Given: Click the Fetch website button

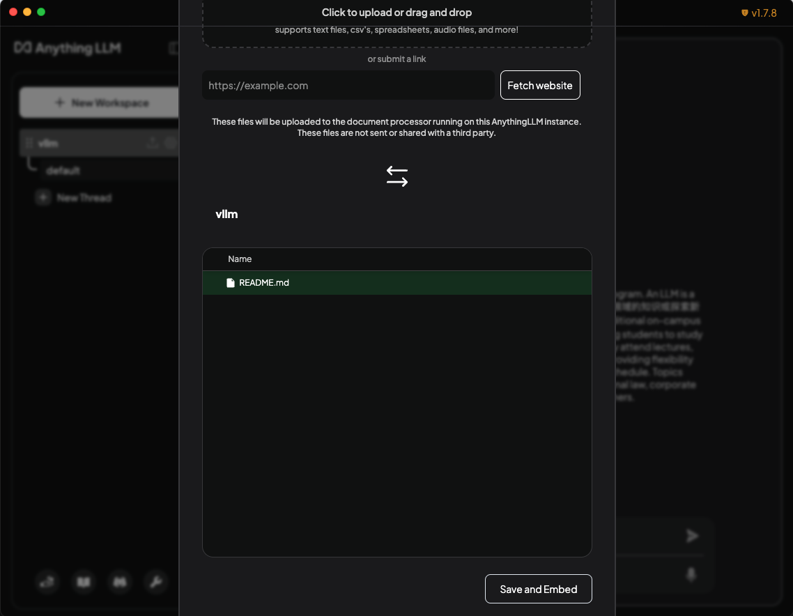Looking at the screenshot, I should pos(540,84).
